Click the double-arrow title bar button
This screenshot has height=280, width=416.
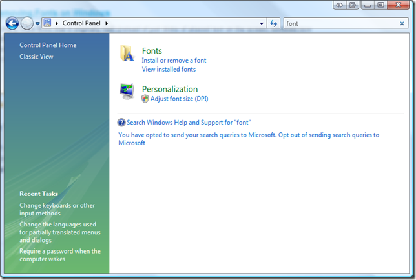[x=340, y=5]
